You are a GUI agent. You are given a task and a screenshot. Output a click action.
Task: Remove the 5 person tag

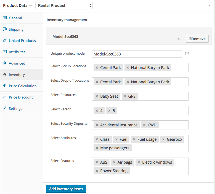(x=109, y=111)
